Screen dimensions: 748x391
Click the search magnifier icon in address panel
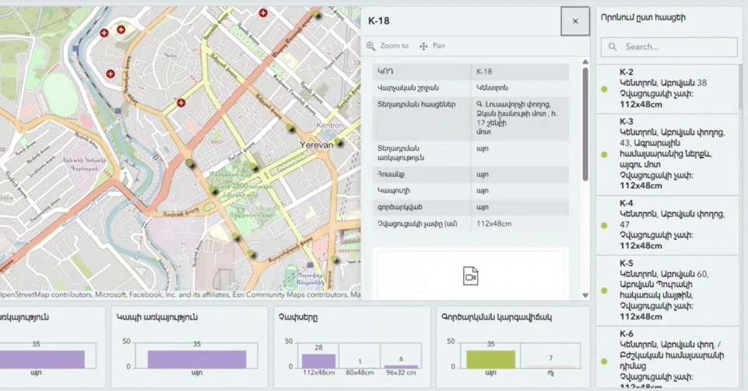coord(613,47)
